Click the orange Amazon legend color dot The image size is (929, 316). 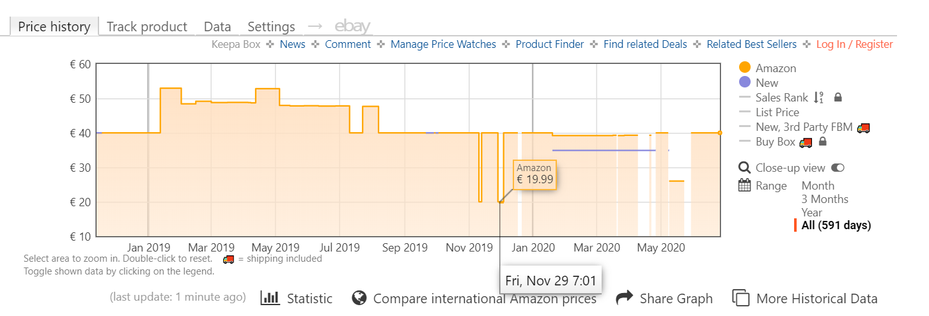click(744, 68)
